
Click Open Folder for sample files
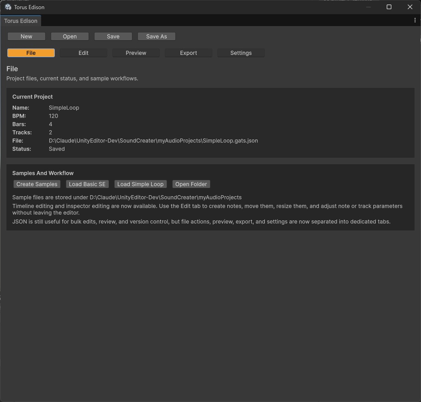pos(191,184)
